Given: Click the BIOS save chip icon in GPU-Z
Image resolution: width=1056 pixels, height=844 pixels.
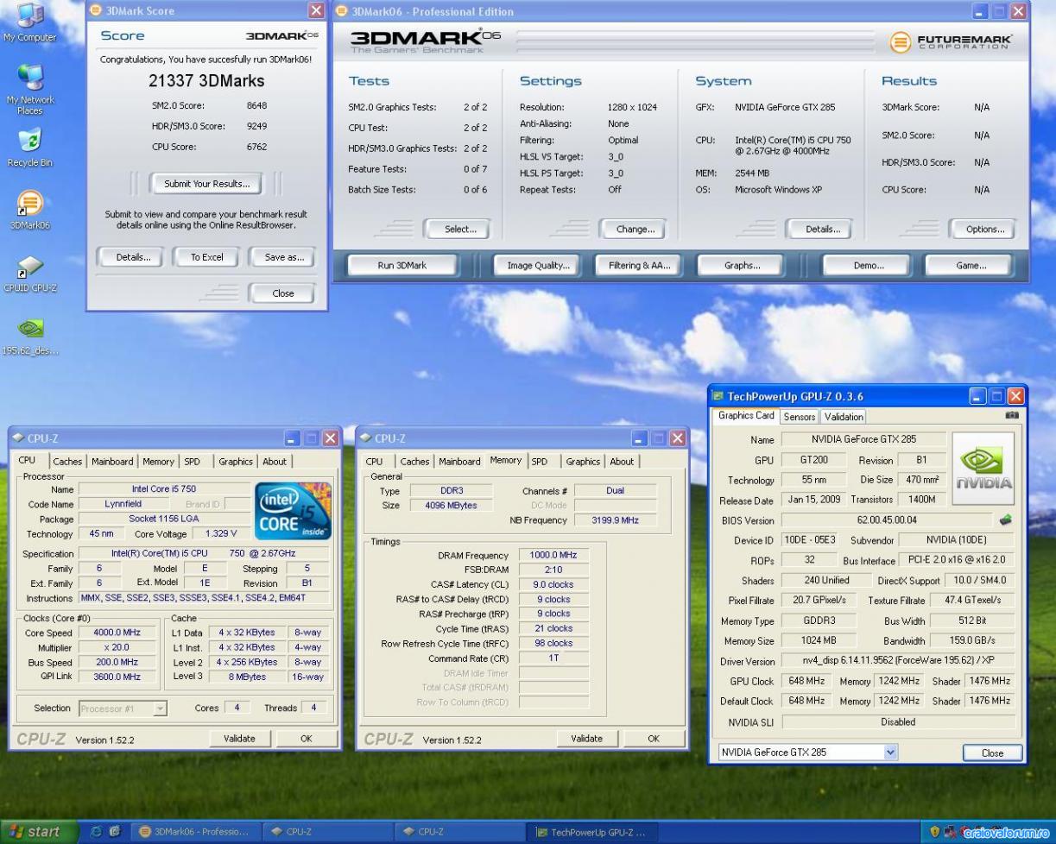Looking at the screenshot, I should pos(1005,520).
